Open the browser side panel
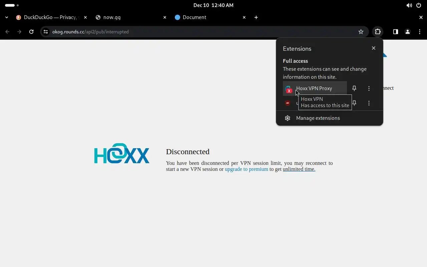 tap(395, 32)
